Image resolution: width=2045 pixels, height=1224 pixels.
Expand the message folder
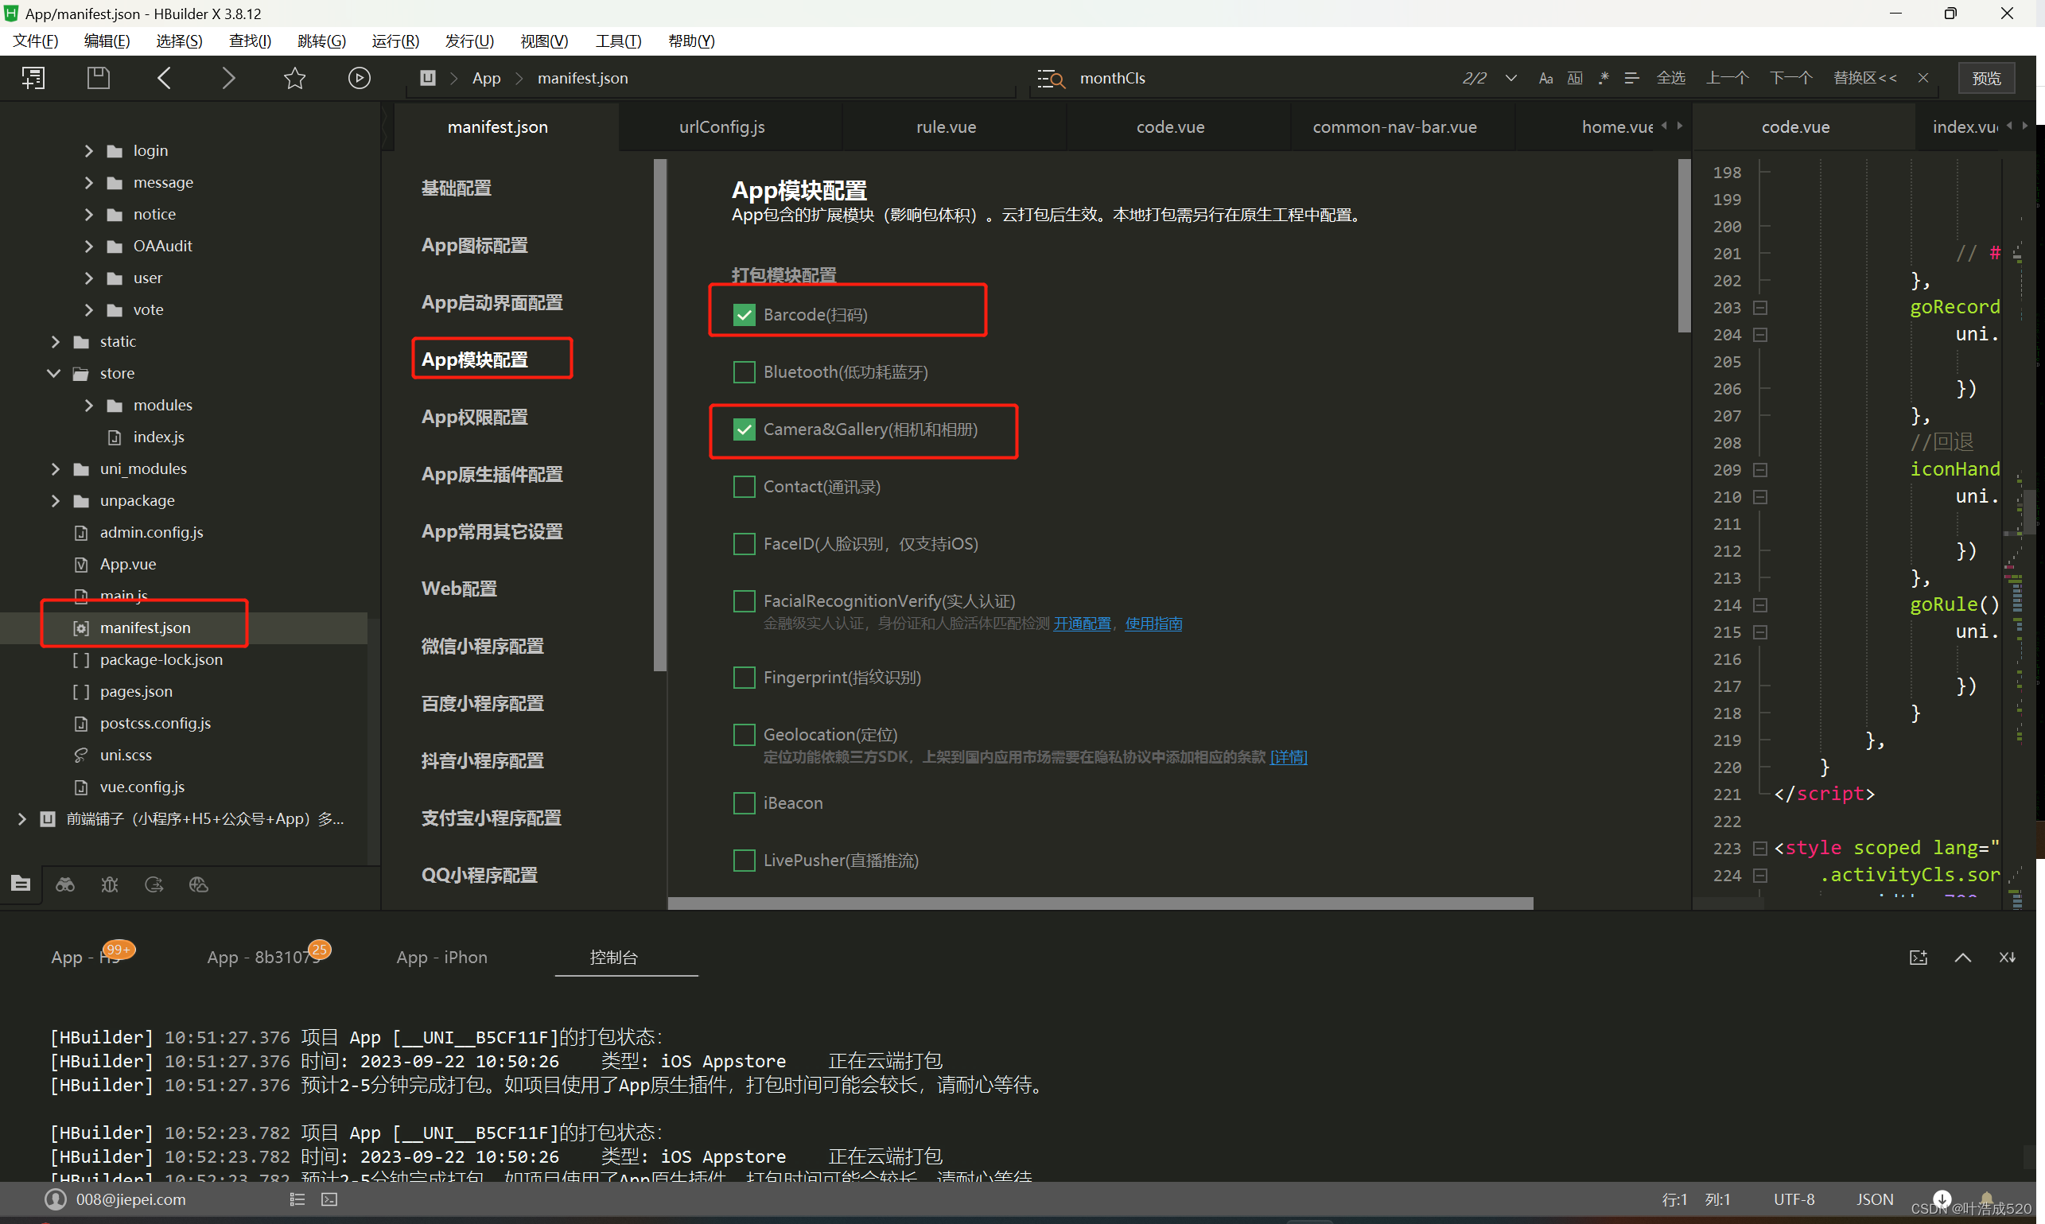pos(89,182)
